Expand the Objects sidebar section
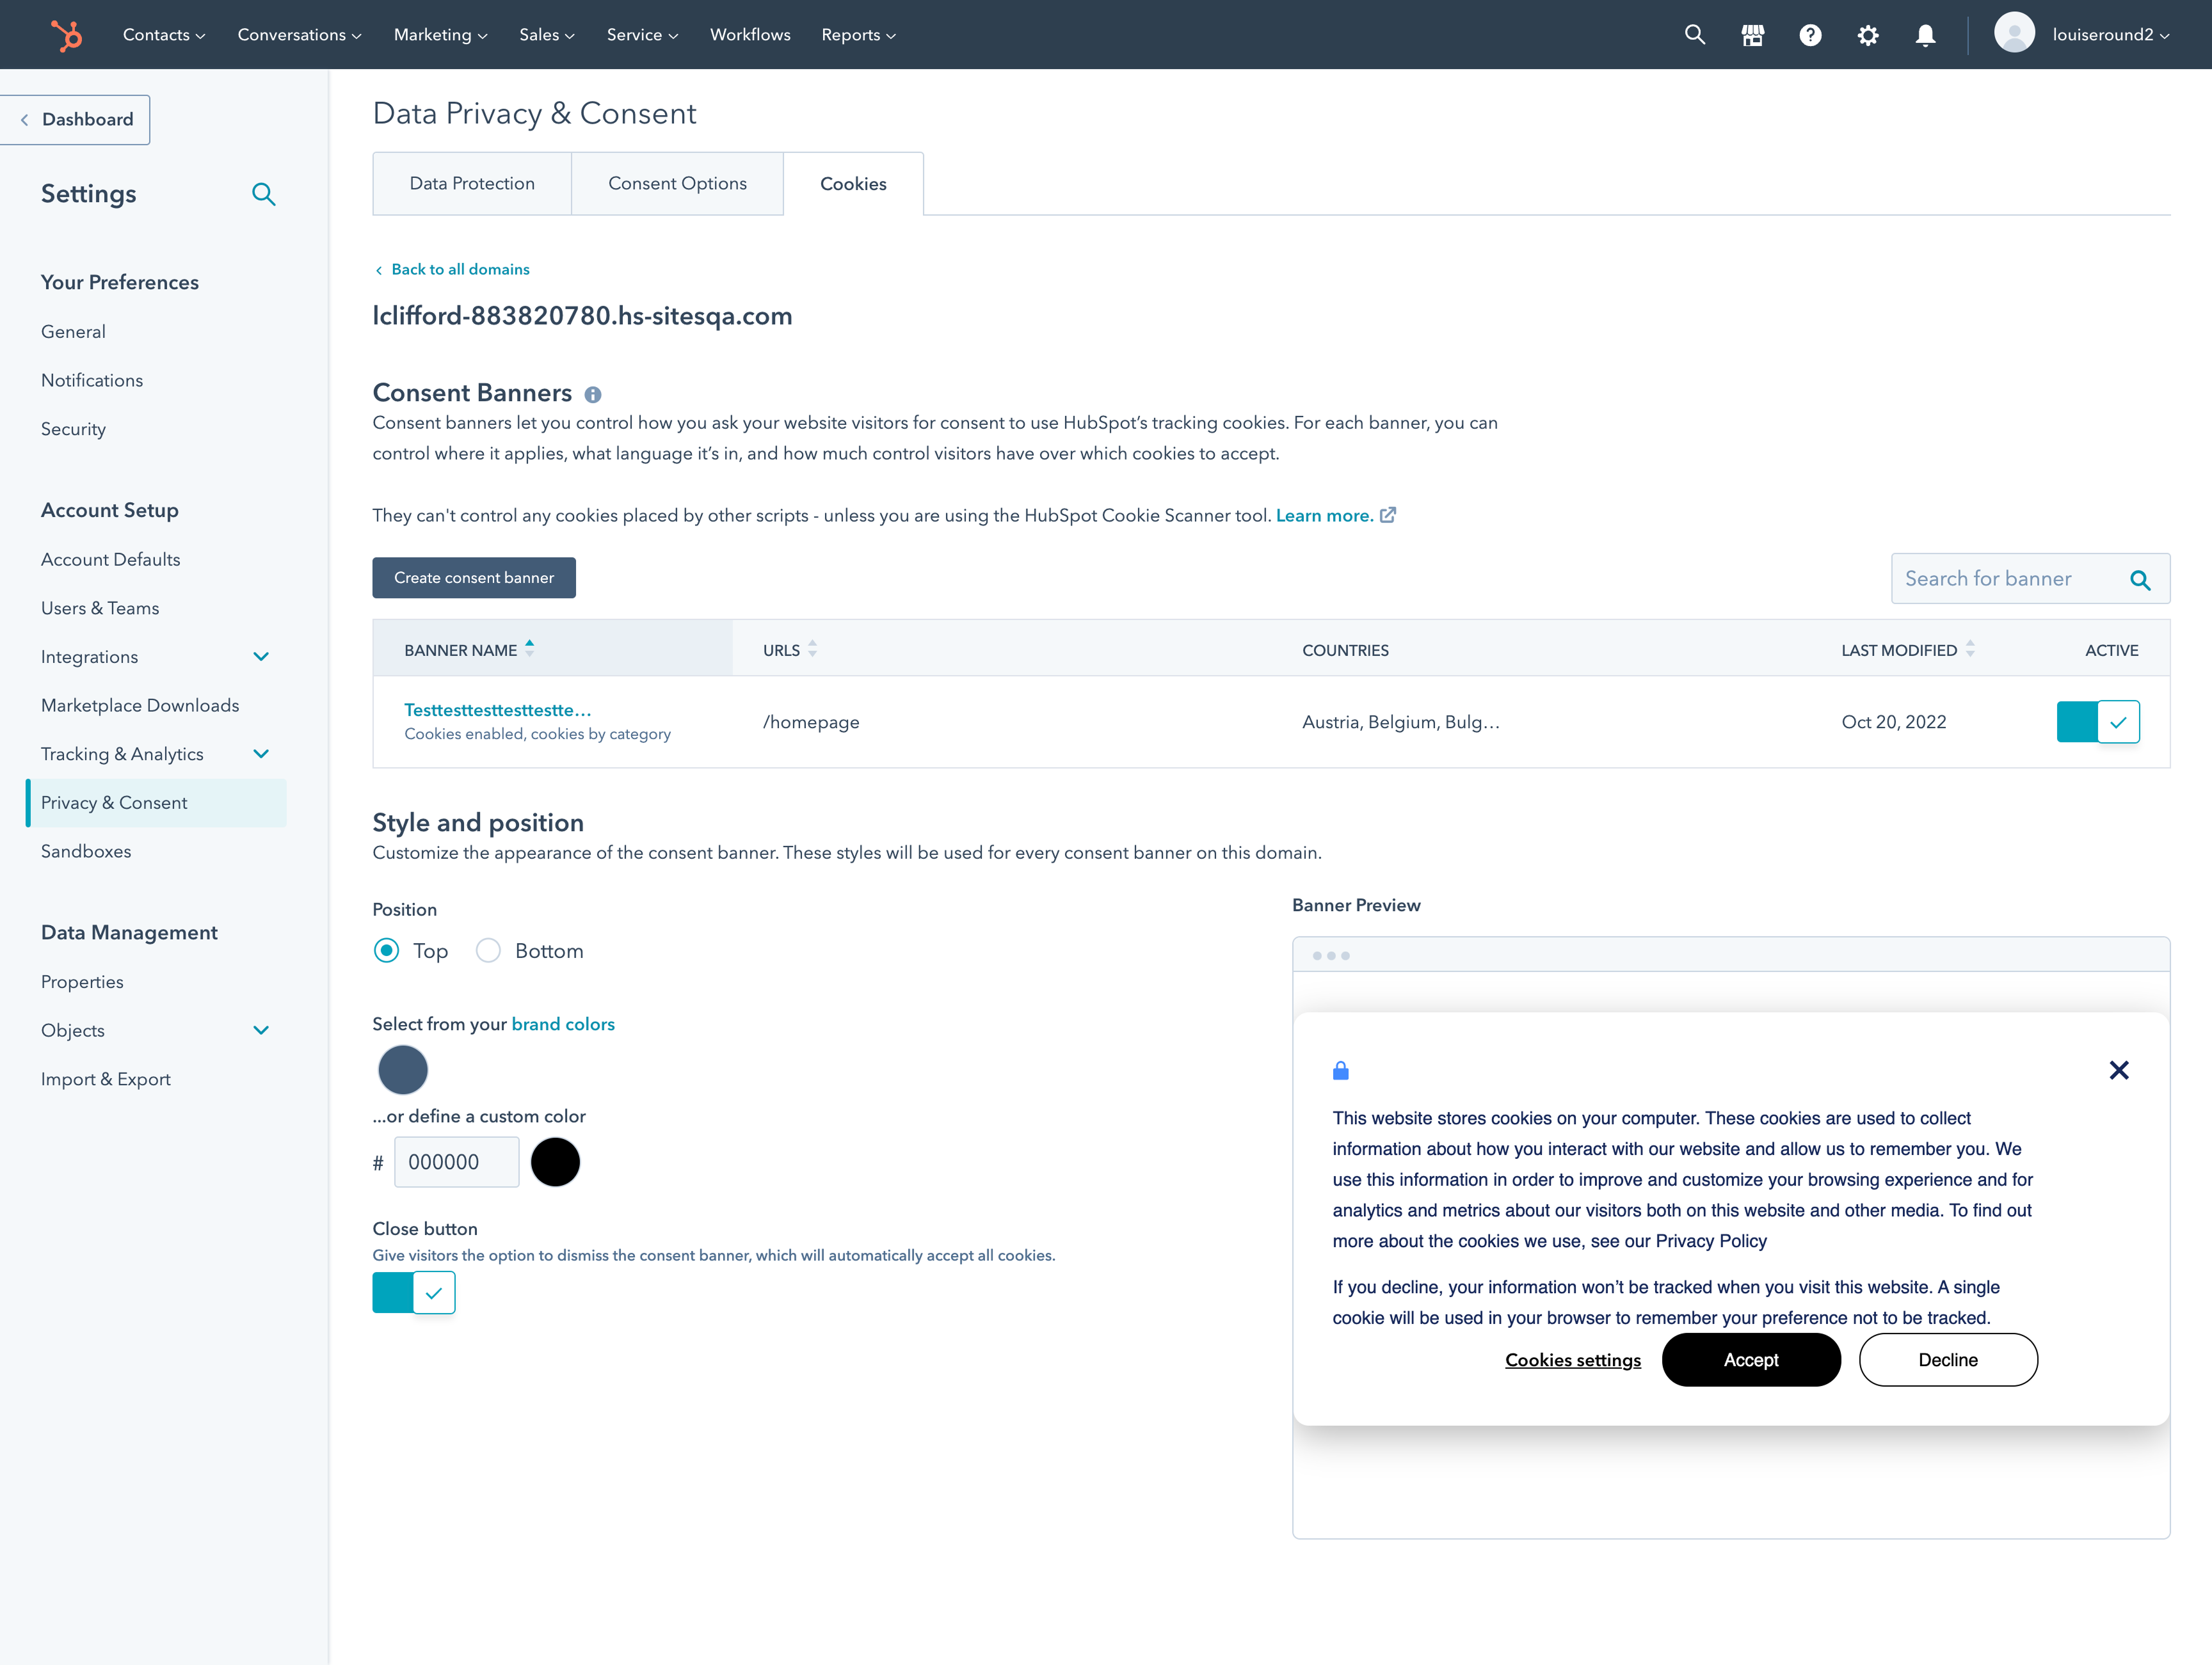The width and height of the screenshot is (2212, 1665). point(261,1031)
